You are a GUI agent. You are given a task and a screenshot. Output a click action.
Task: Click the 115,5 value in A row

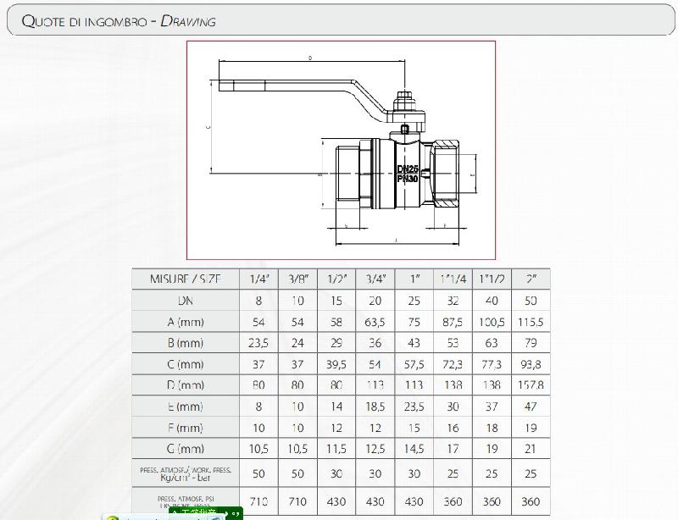[531, 322]
